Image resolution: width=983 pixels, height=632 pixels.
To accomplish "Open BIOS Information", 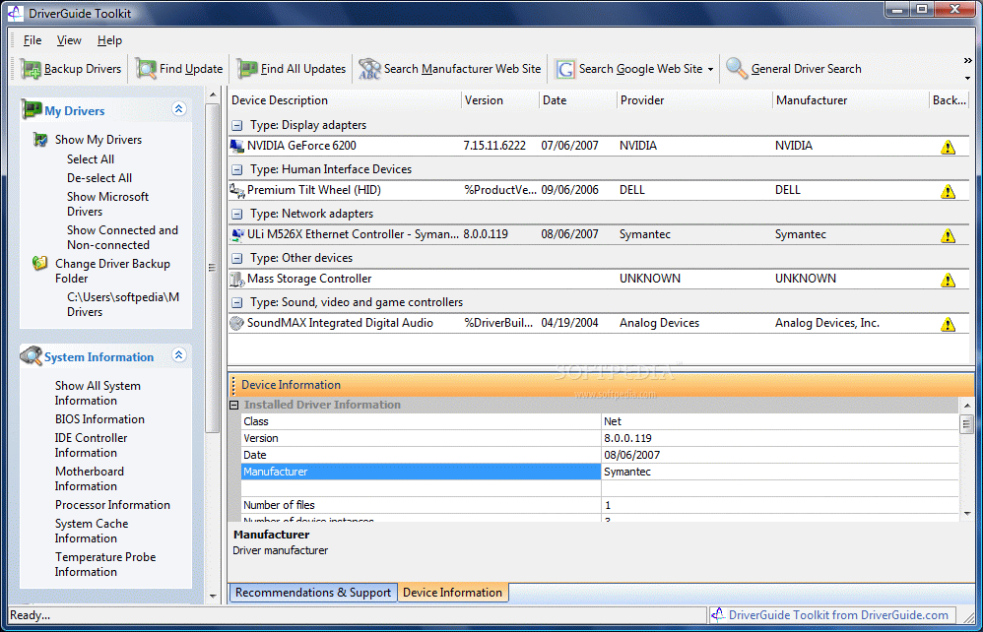I will point(99,419).
